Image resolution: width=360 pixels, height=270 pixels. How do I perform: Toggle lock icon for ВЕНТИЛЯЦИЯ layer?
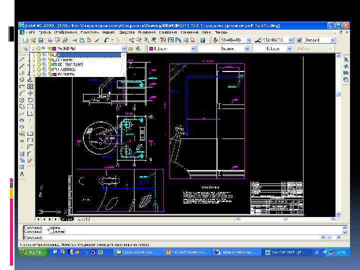[x=50, y=64]
